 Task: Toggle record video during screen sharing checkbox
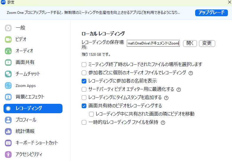click(x=84, y=106)
